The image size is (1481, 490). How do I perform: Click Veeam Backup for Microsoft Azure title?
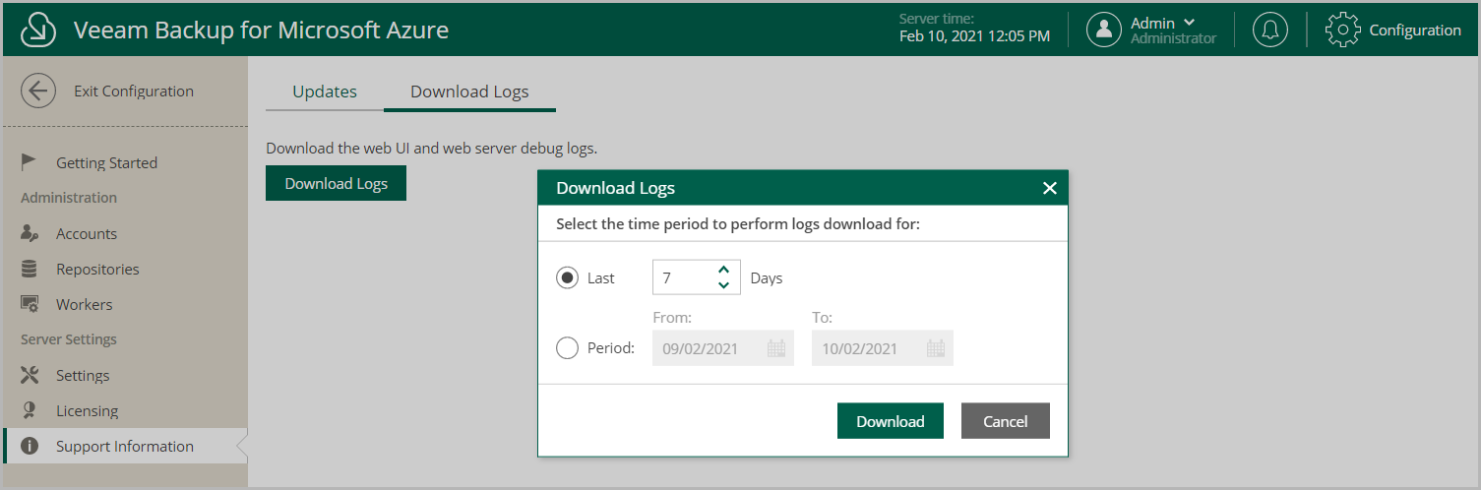click(x=261, y=31)
